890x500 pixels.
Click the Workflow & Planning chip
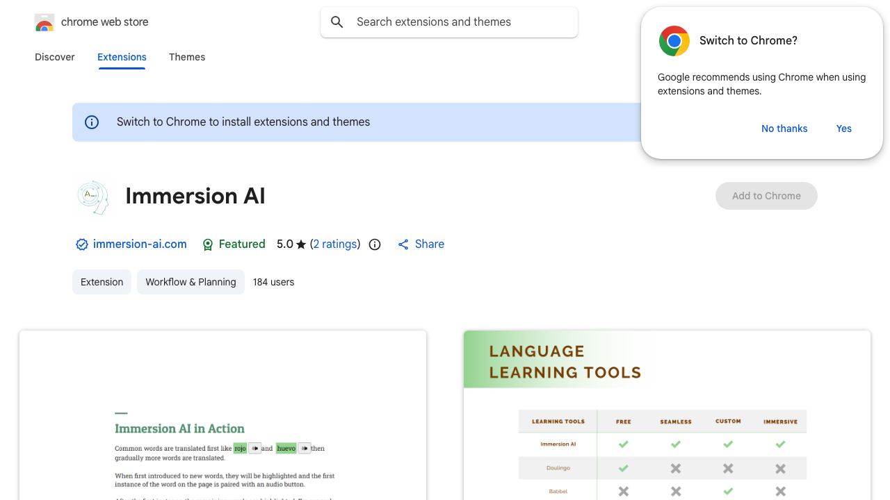[x=191, y=282]
